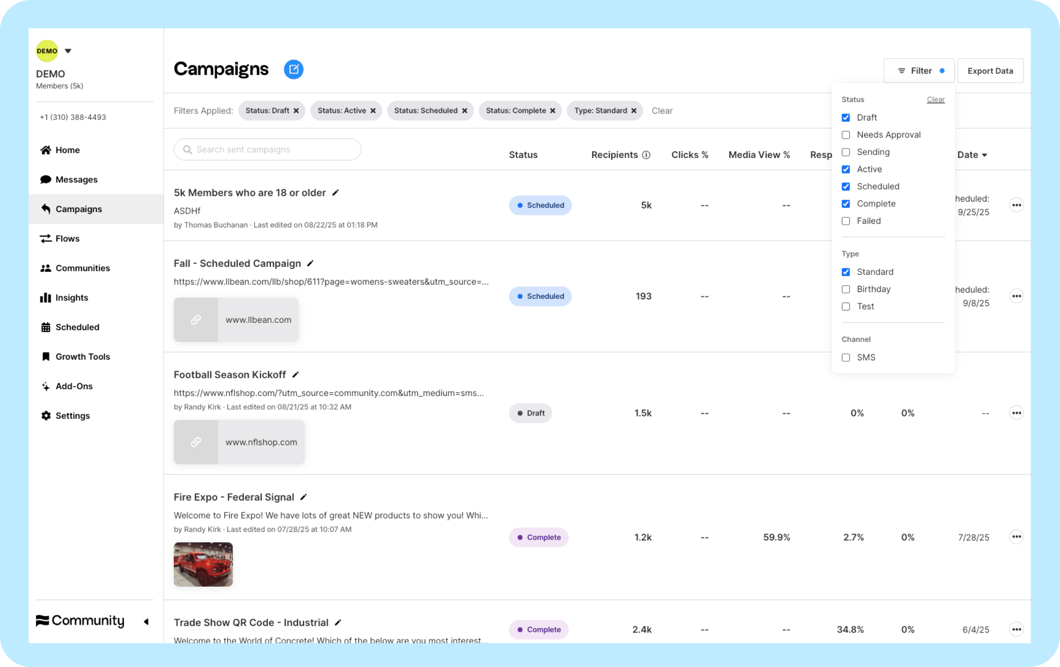
Task: Edit the Fall - Scheduled Campaign name
Action: tap(311, 264)
